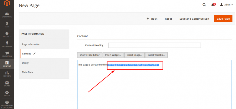Click "This page is being edited by" text
This screenshot has width=236, height=109.
click(x=92, y=65)
